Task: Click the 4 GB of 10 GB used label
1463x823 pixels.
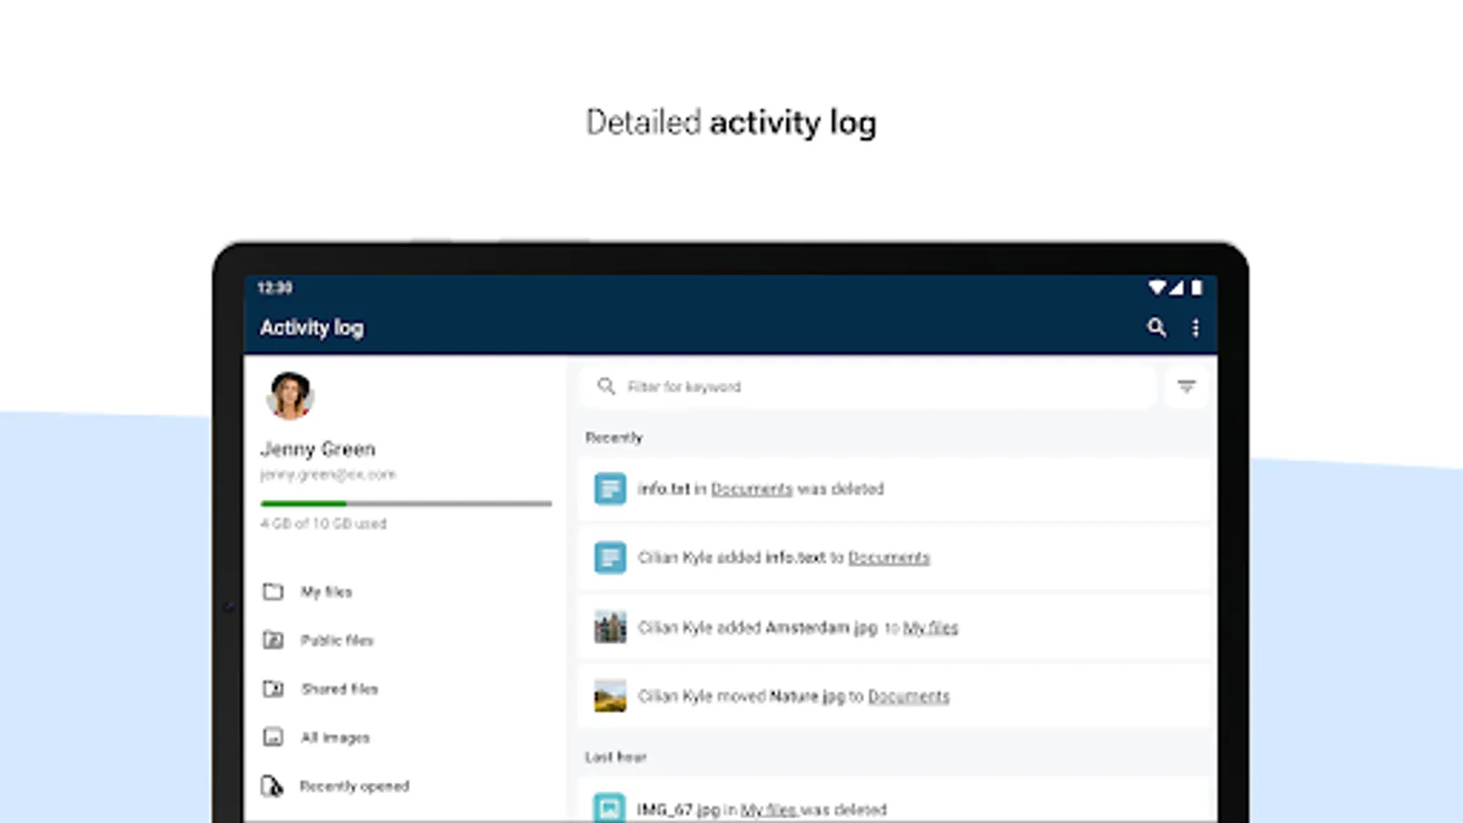Action: coord(324,524)
